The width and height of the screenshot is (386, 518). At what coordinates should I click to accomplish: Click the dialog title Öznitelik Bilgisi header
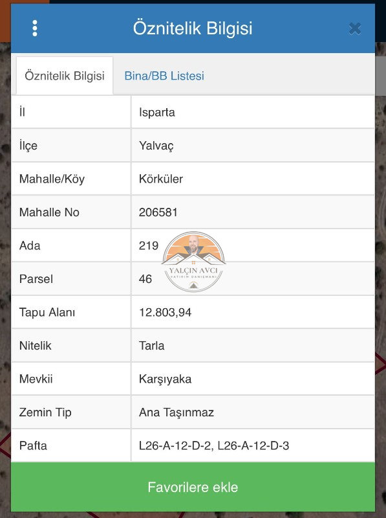click(193, 28)
